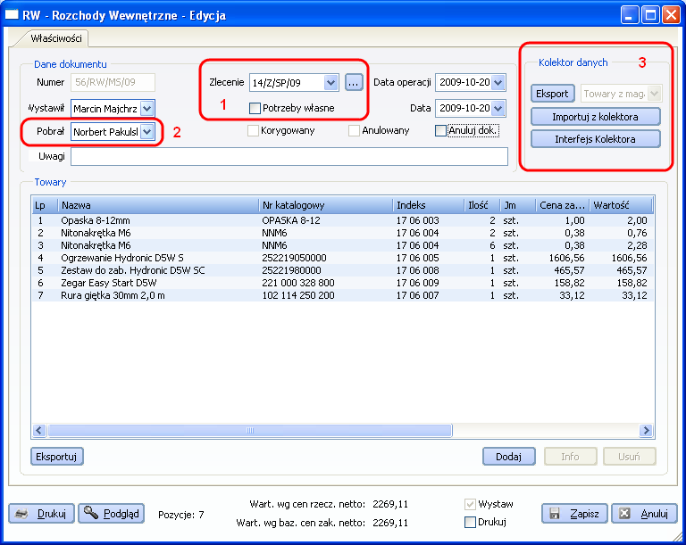The height and width of the screenshot is (545, 686).
Task: Expand the Data date picker
Action: point(498,109)
